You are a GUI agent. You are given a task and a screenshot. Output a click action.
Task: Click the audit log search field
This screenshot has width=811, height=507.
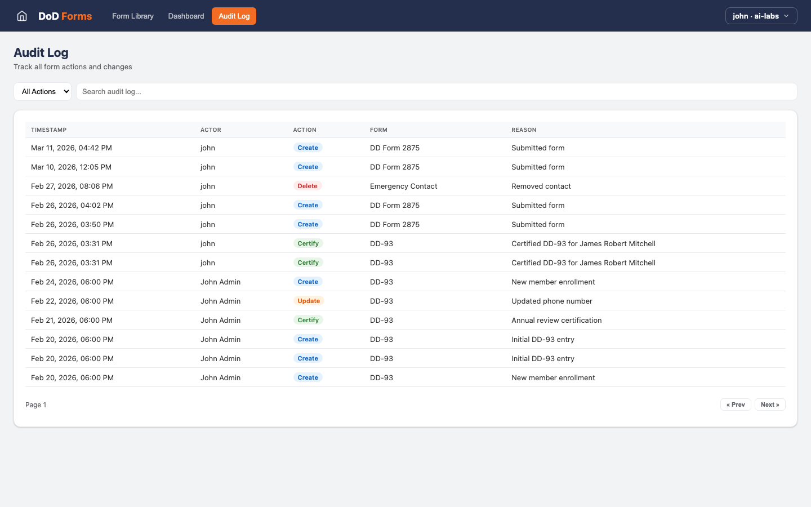click(x=436, y=91)
